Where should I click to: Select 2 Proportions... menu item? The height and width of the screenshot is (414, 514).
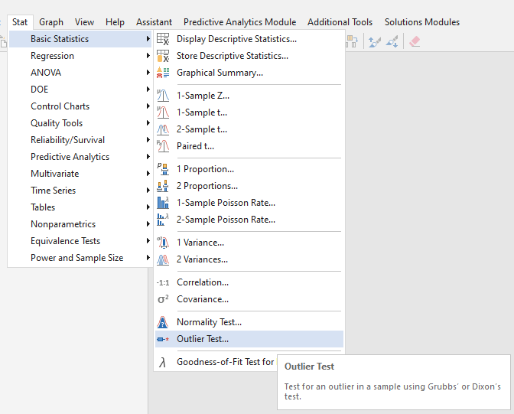tap(249, 186)
